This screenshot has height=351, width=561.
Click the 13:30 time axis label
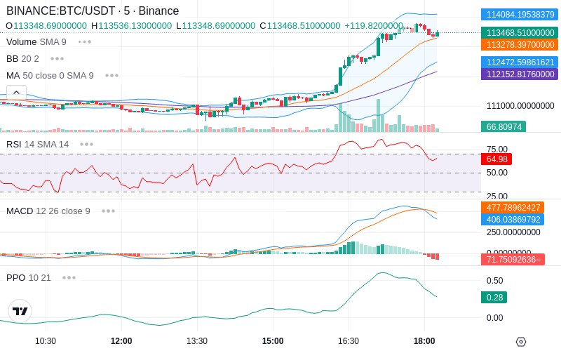tap(197, 341)
